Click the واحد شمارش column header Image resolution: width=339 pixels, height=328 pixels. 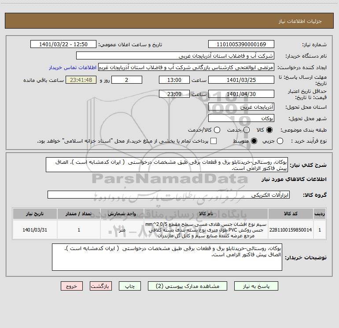[122, 214]
